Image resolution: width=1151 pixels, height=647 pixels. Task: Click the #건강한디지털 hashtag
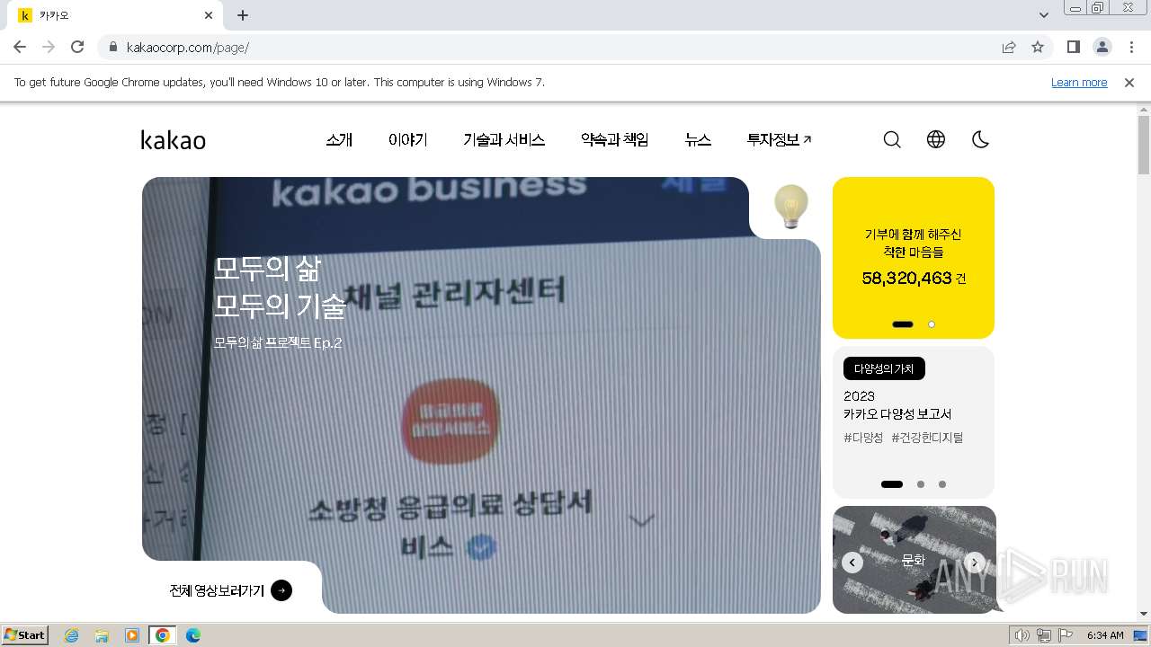(x=927, y=438)
